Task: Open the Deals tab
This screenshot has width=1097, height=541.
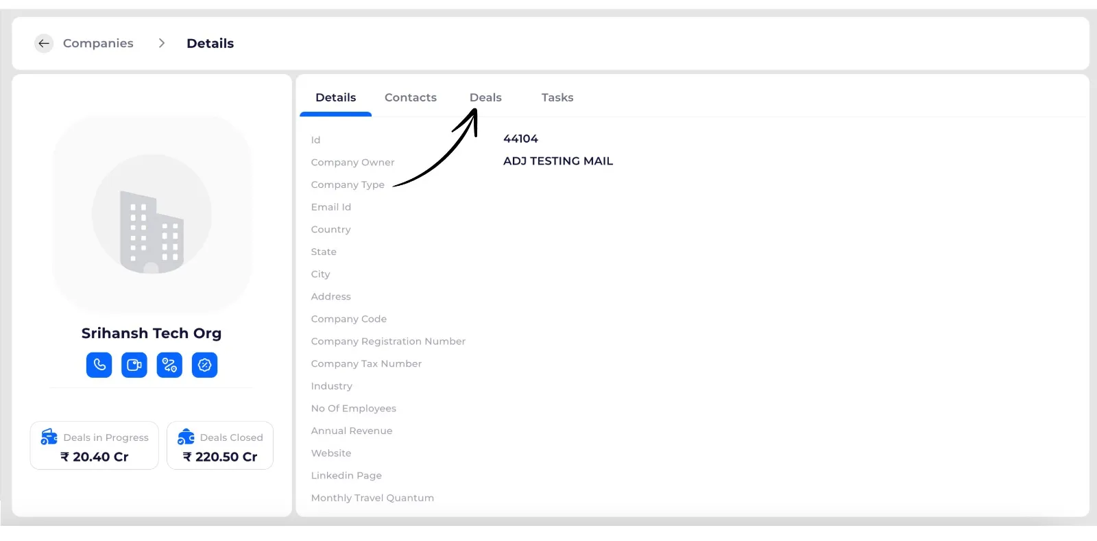Action: tap(485, 97)
